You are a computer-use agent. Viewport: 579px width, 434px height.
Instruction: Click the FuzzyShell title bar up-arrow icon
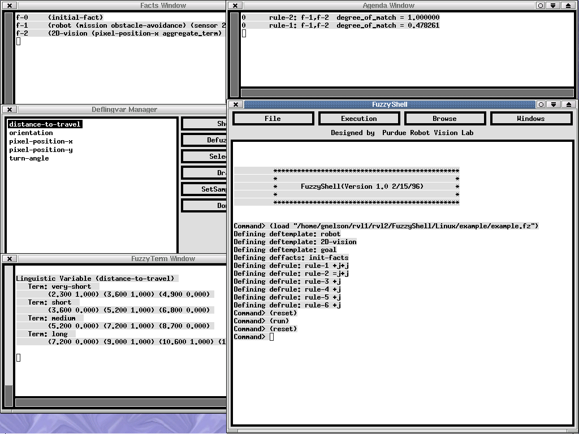click(567, 105)
